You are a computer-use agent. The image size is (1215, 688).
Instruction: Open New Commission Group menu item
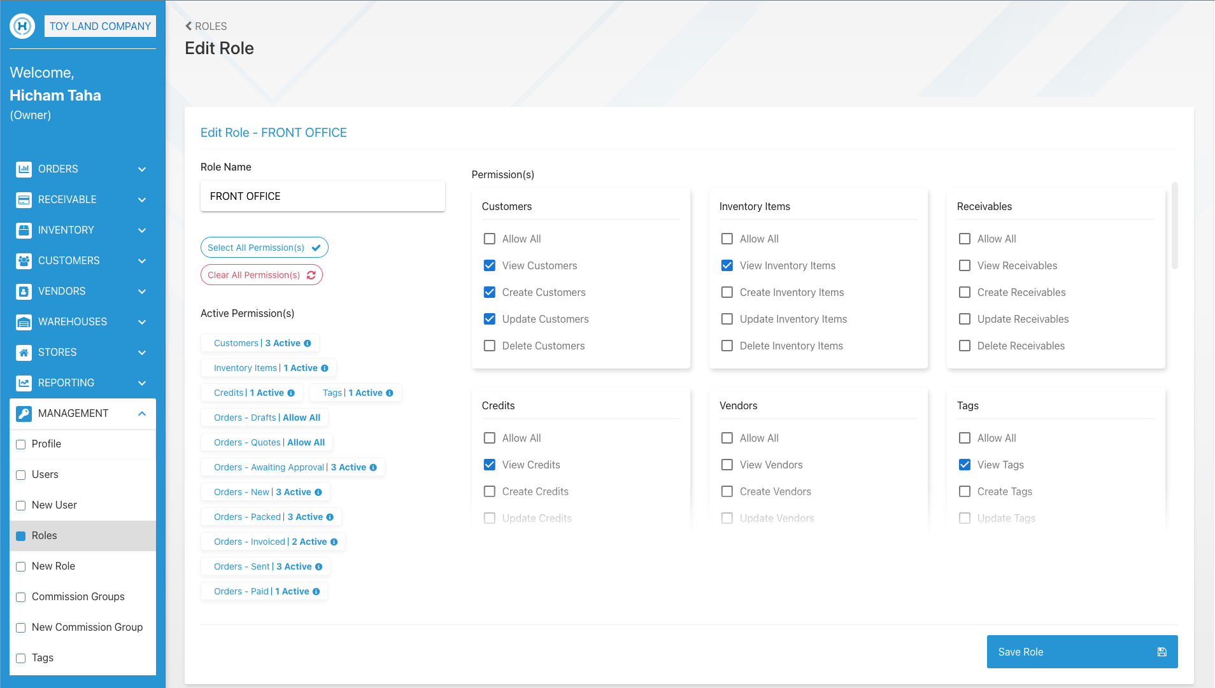click(83, 628)
